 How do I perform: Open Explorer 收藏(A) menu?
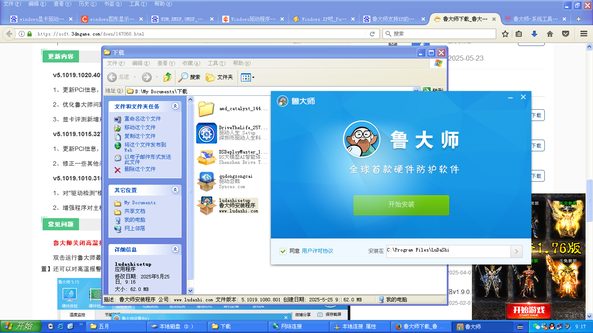pos(191,63)
